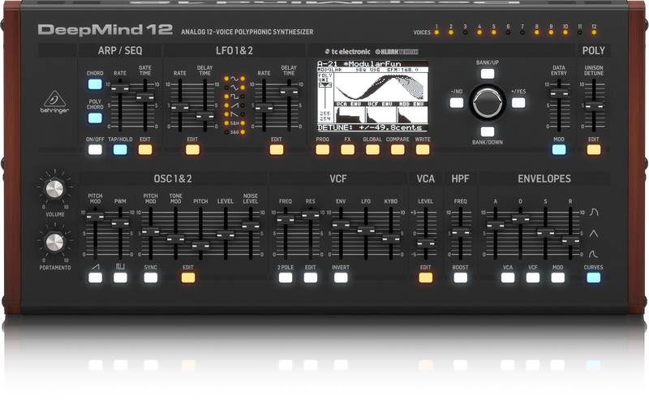
Task: Toggle the HPF BOOST button
Action: 460,277
